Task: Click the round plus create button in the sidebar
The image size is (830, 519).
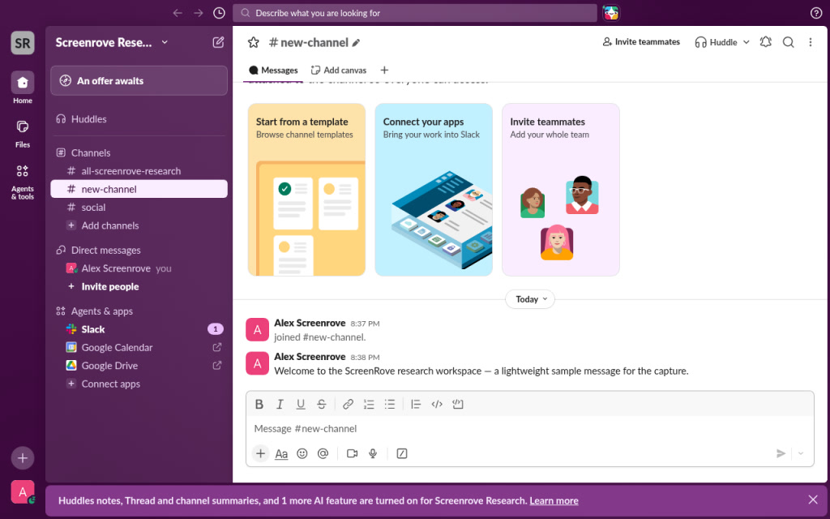Action: pyautogui.click(x=23, y=458)
